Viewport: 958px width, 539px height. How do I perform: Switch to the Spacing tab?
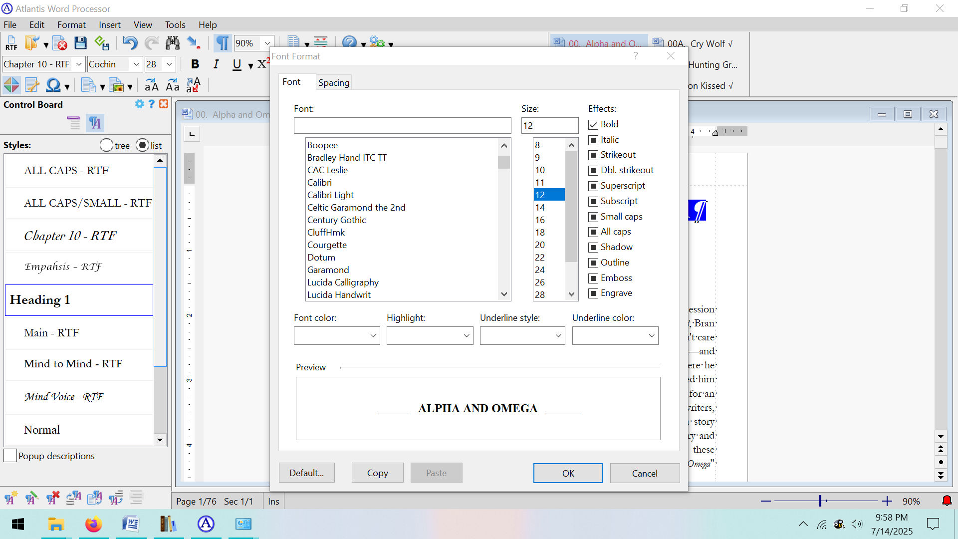click(x=334, y=83)
